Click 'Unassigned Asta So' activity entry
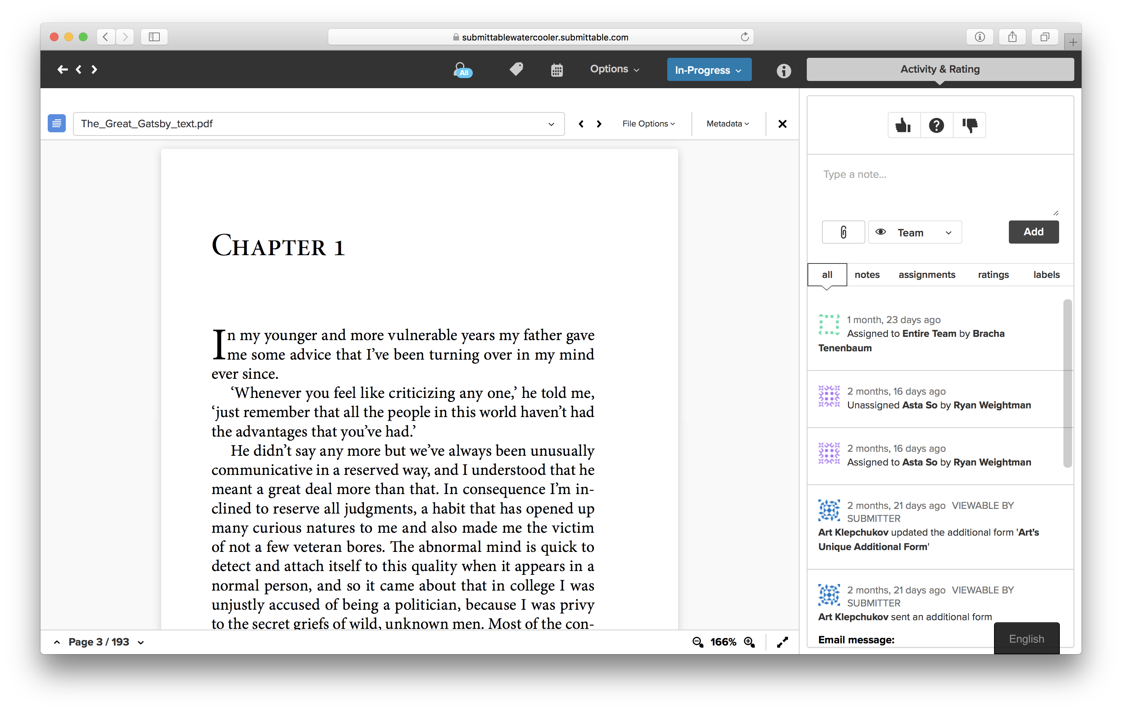 [x=940, y=399]
